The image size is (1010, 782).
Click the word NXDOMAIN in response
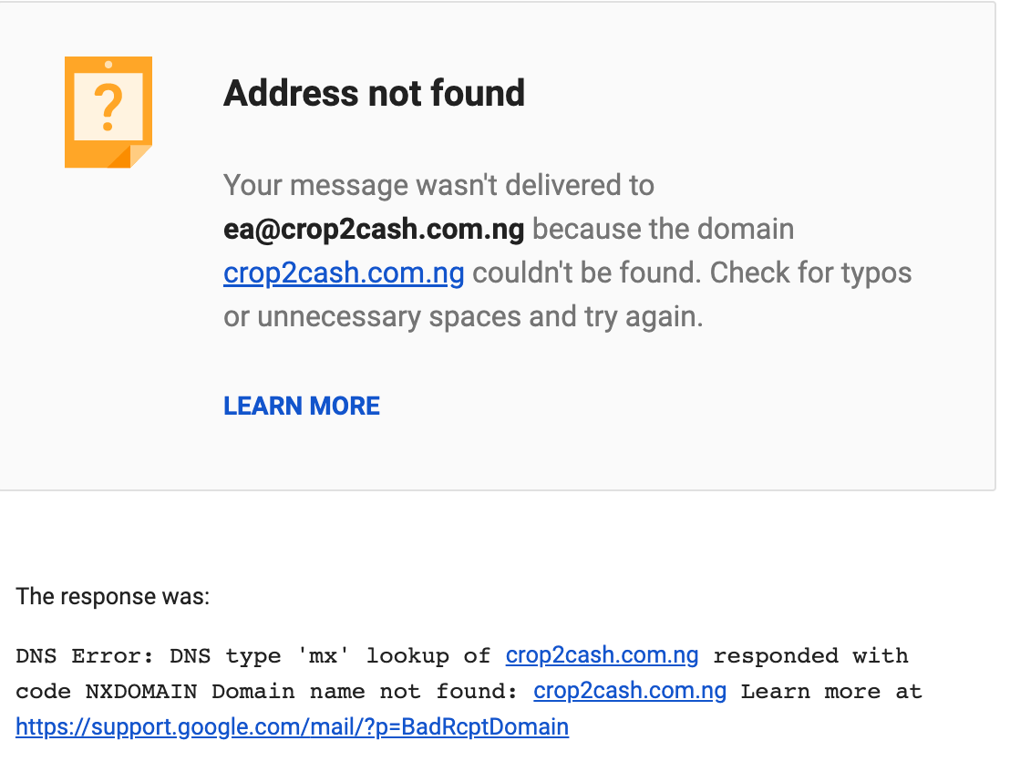point(140,692)
